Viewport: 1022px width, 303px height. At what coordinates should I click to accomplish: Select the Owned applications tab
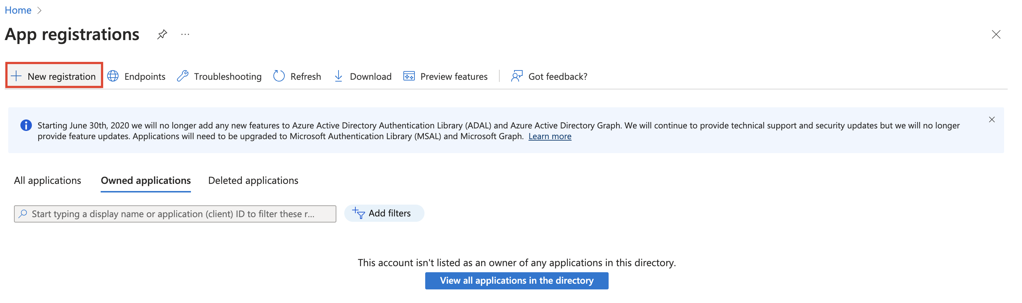click(145, 181)
